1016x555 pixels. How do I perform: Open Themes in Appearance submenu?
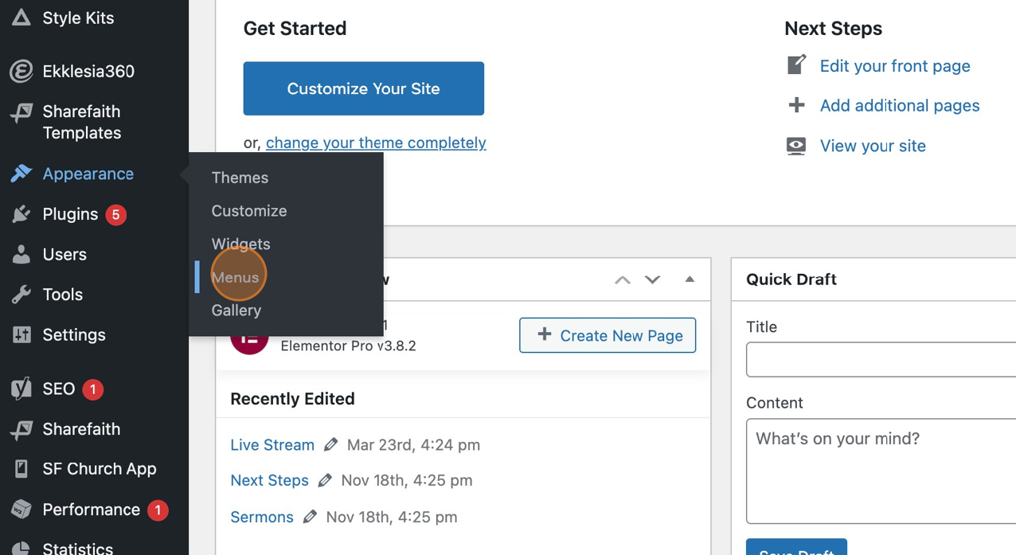pyautogui.click(x=240, y=178)
